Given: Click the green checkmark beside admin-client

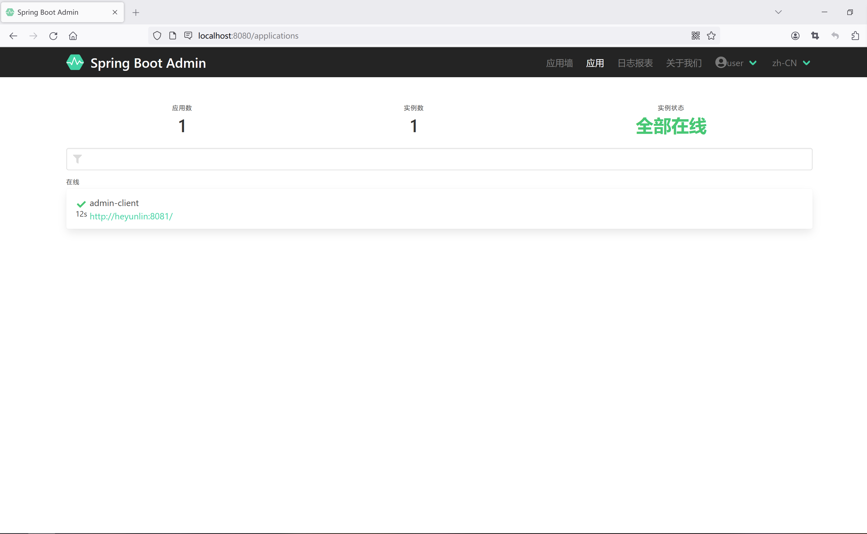Looking at the screenshot, I should click(x=81, y=204).
